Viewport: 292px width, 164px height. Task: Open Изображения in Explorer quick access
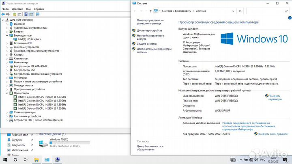click(x=20, y=150)
